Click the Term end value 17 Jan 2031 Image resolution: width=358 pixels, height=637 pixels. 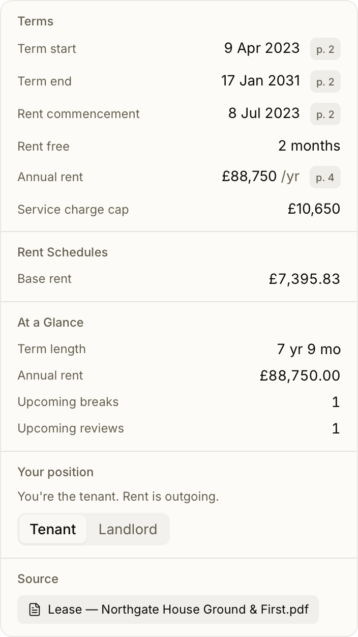pyautogui.click(x=261, y=81)
